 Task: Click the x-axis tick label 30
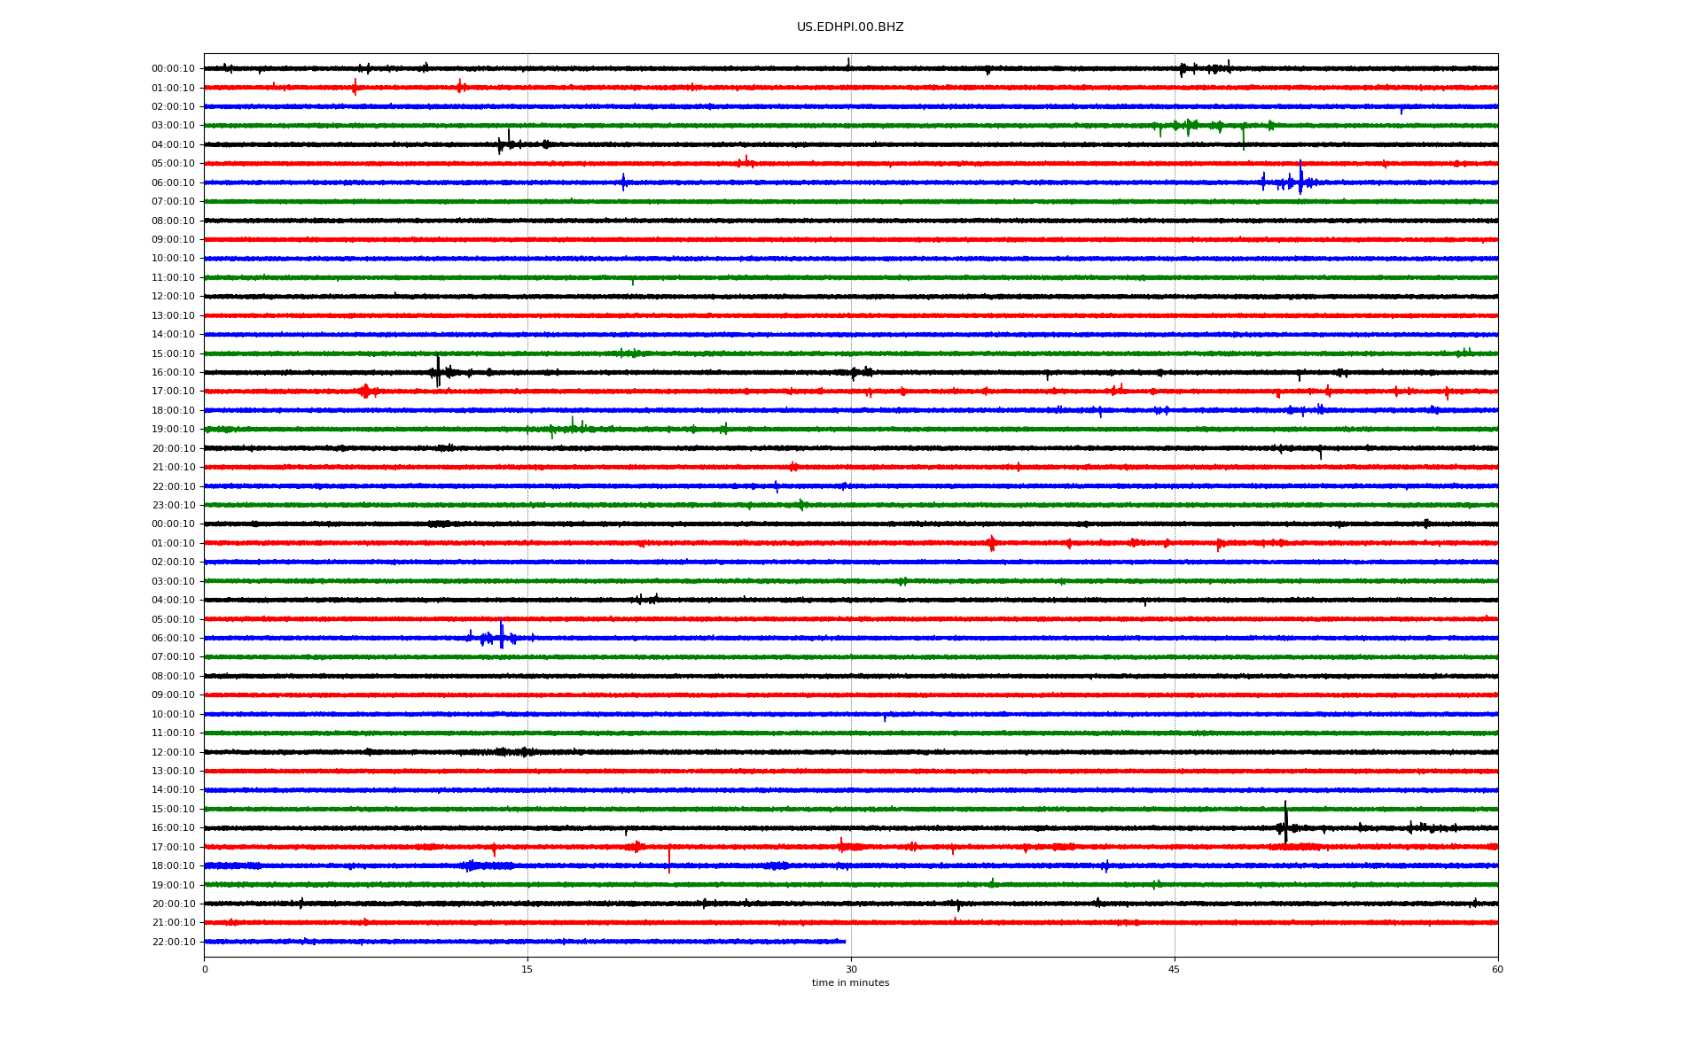pos(851,970)
